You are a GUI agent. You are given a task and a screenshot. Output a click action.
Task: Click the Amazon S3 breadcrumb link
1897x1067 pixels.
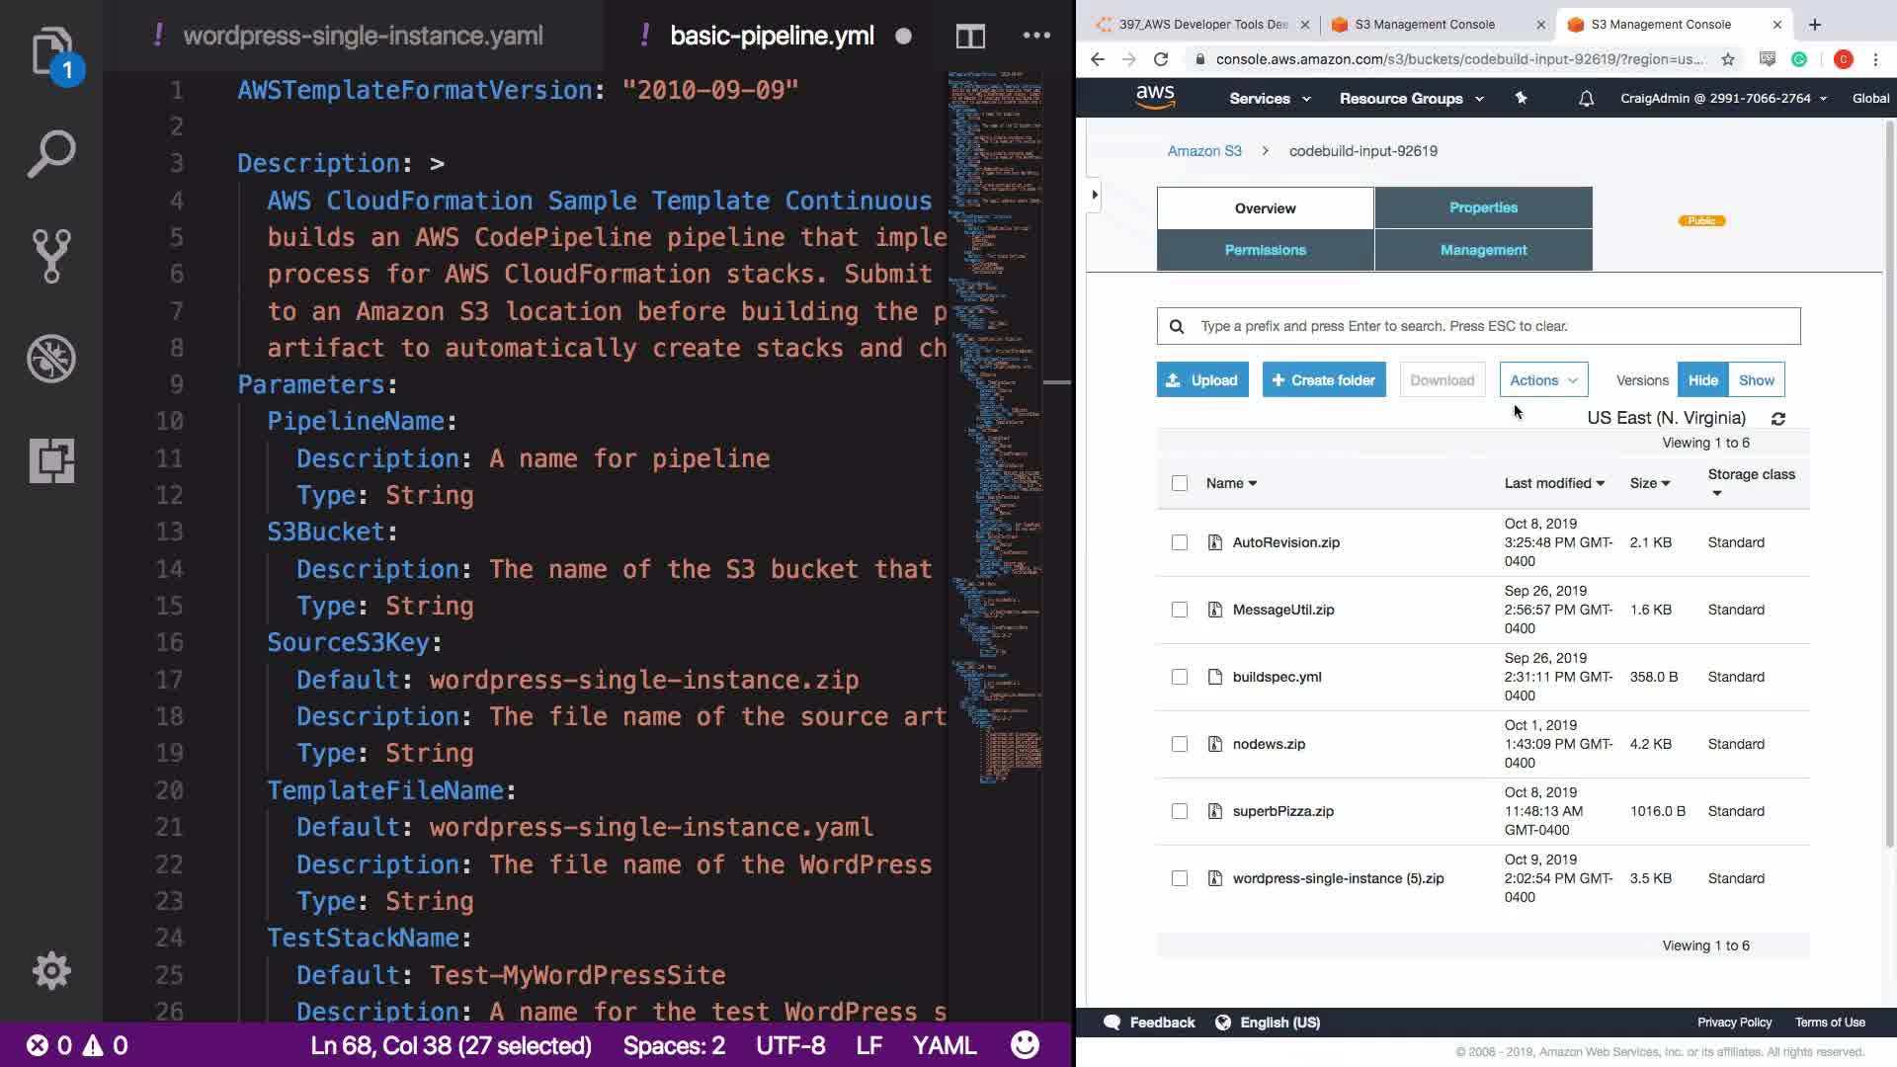tap(1204, 151)
